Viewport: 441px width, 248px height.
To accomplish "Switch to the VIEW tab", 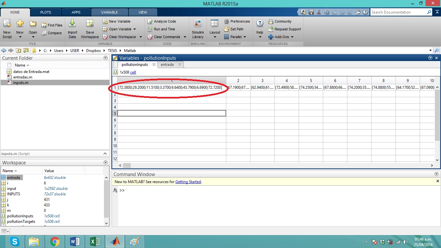I will 143,12.
